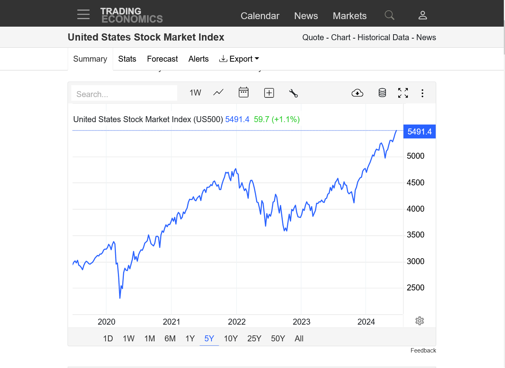
Task: Click the cloud download icon
Action: coord(357,93)
